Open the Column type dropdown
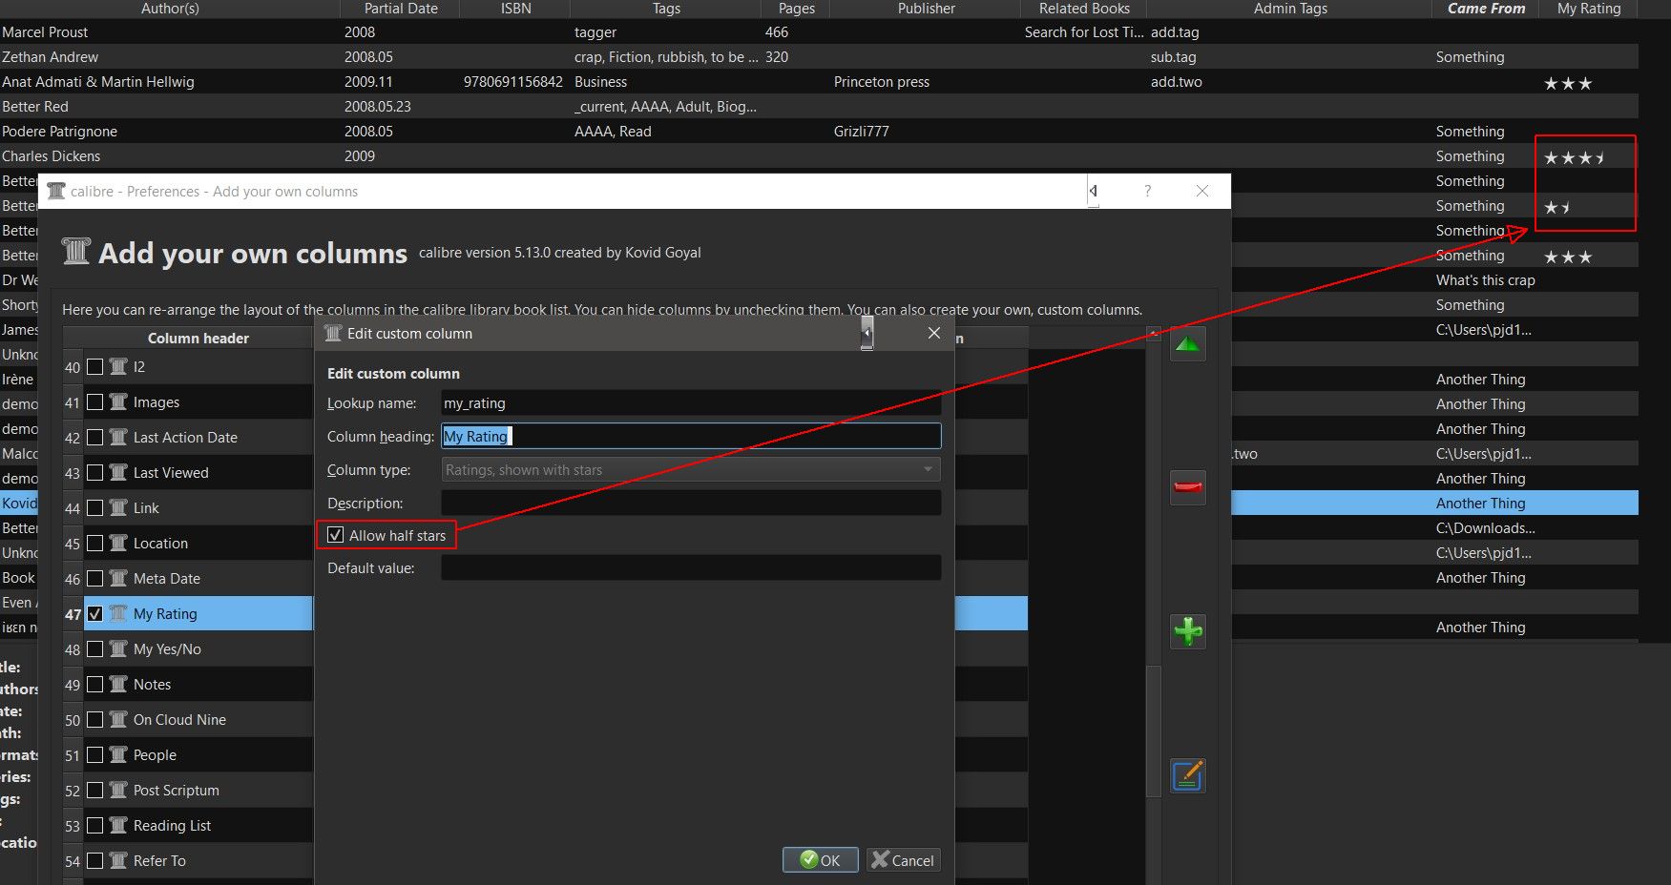This screenshot has width=1671, height=885. point(691,469)
